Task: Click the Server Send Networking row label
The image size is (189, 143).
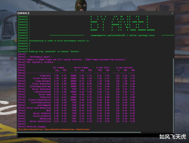Action: [39, 108]
